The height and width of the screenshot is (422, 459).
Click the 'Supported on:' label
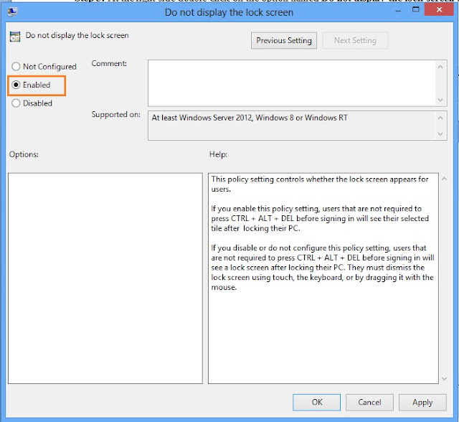116,115
